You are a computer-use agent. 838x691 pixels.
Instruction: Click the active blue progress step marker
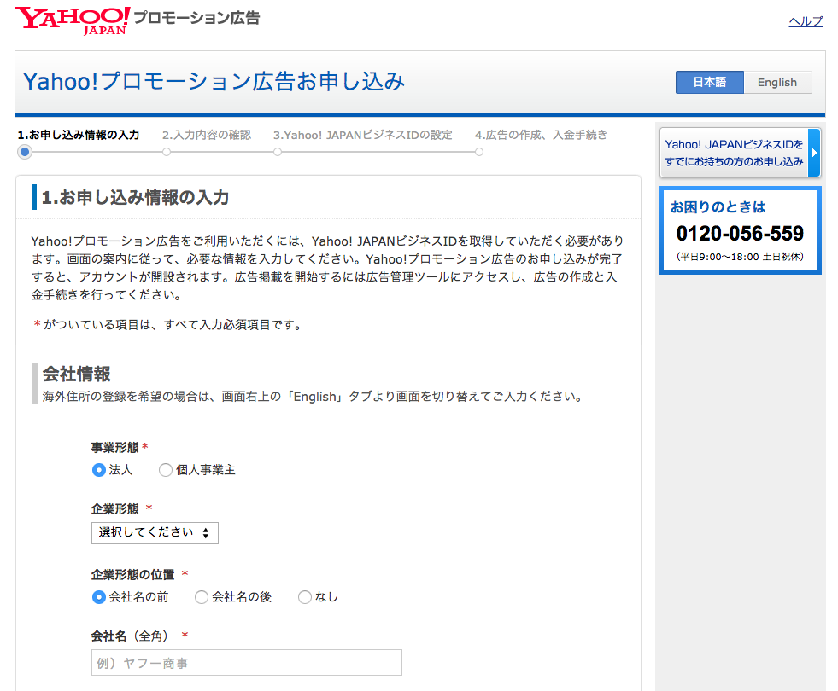click(25, 152)
